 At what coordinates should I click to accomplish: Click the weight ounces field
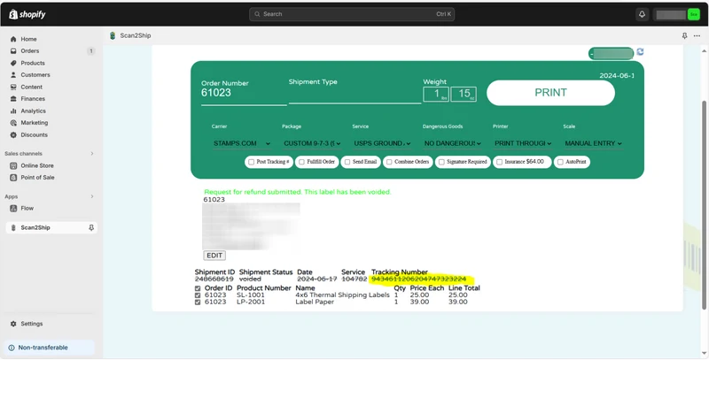point(464,94)
